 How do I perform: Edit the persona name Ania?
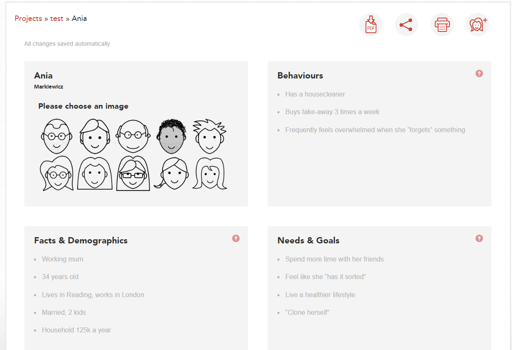(43, 76)
